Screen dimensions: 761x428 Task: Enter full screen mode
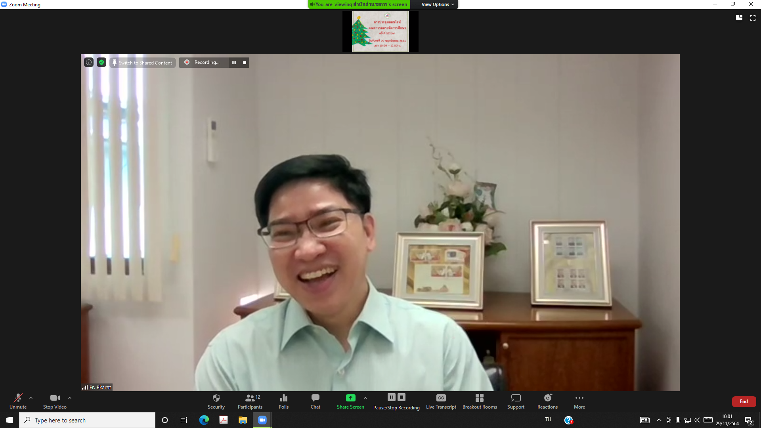click(x=753, y=17)
